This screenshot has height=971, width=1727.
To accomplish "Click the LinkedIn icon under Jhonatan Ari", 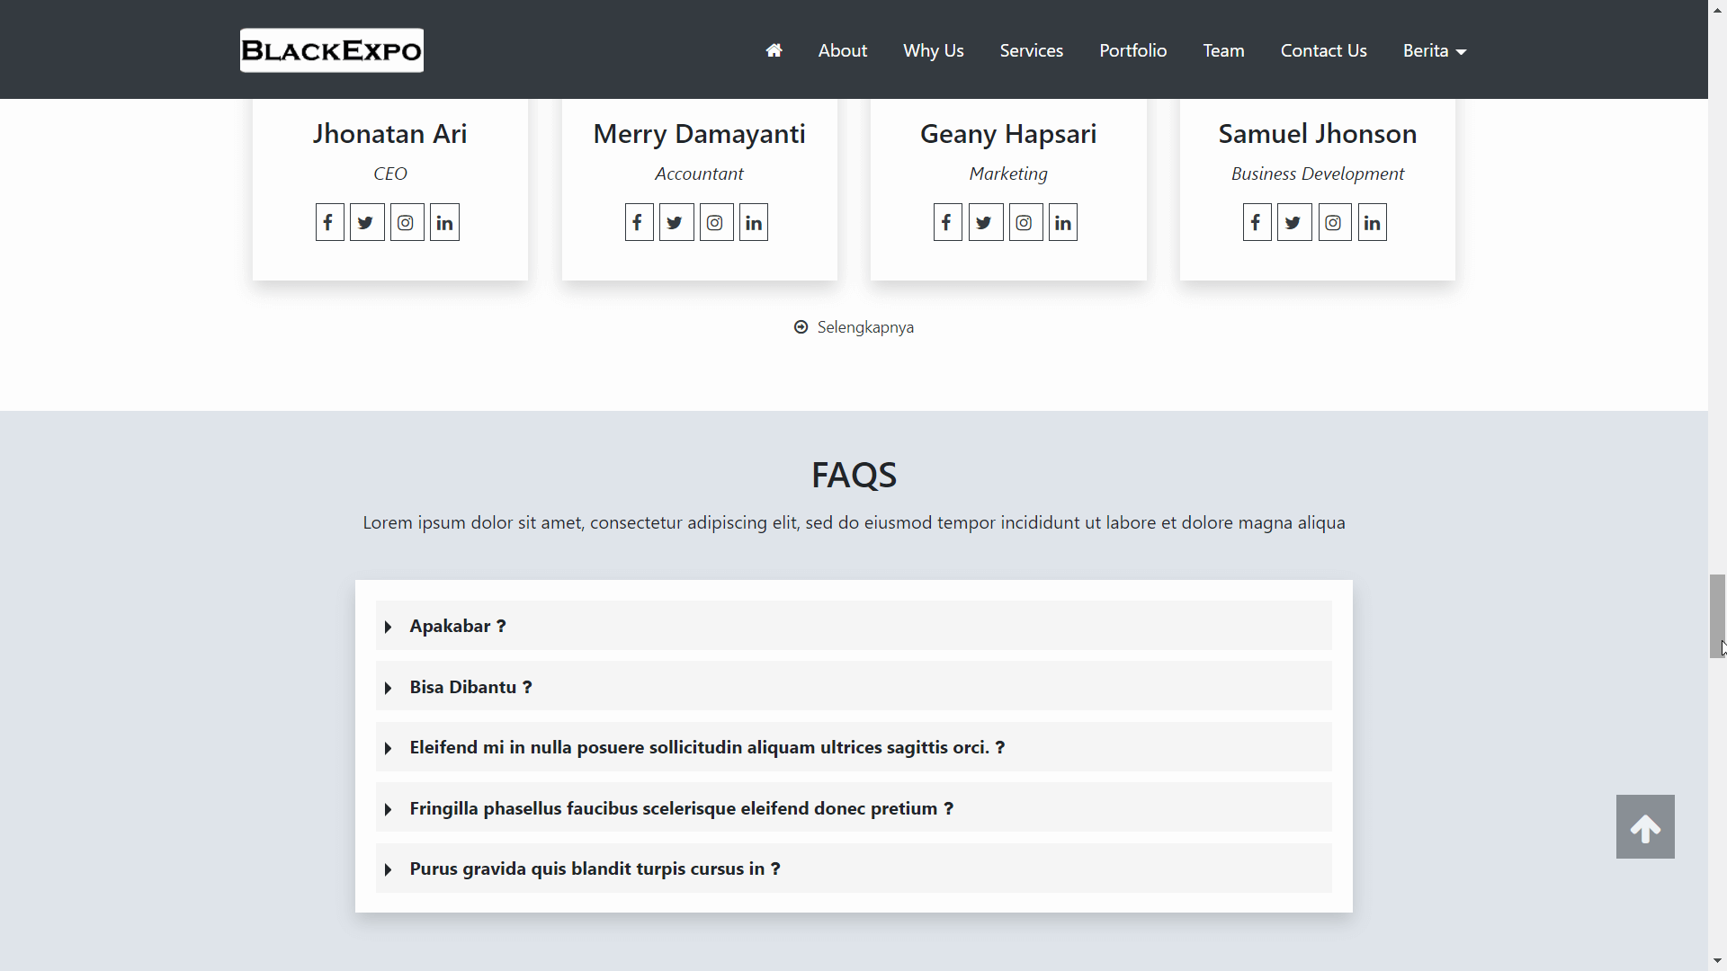I will (x=443, y=221).
